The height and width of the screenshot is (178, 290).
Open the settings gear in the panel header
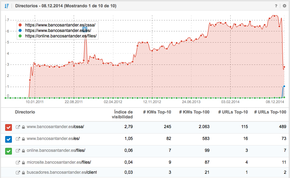tap(284, 6)
